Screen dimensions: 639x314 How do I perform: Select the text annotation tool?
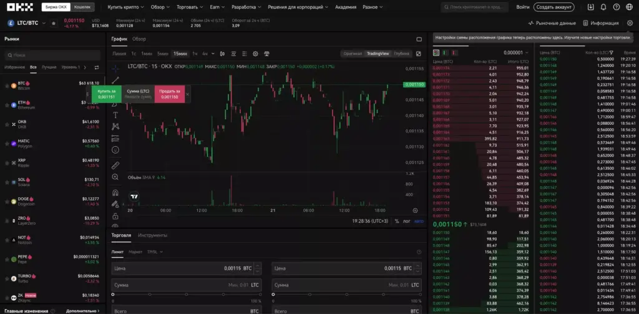pyautogui.click(x=115, y=115)
